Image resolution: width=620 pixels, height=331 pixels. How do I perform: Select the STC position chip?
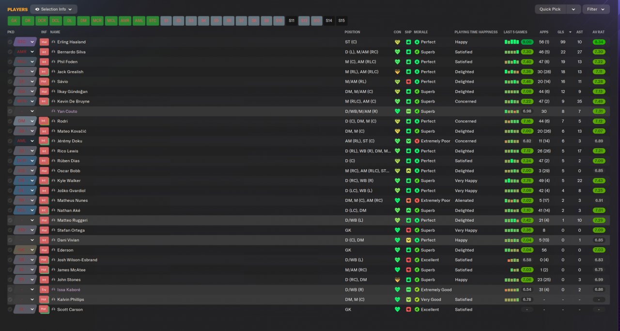(153, 21)
